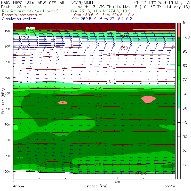Click the small pink saturated patch in the plot
This screenshot has width=191, height=191.
(62, 103)
